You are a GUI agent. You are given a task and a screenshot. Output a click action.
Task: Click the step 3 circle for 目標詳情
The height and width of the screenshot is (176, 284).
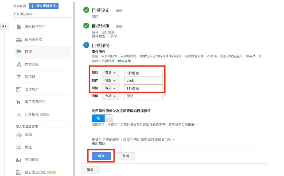coord(86,45)
